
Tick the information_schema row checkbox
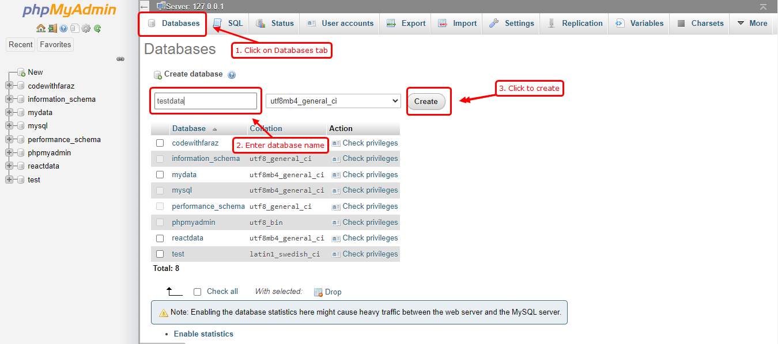click(x=160, y=159)
